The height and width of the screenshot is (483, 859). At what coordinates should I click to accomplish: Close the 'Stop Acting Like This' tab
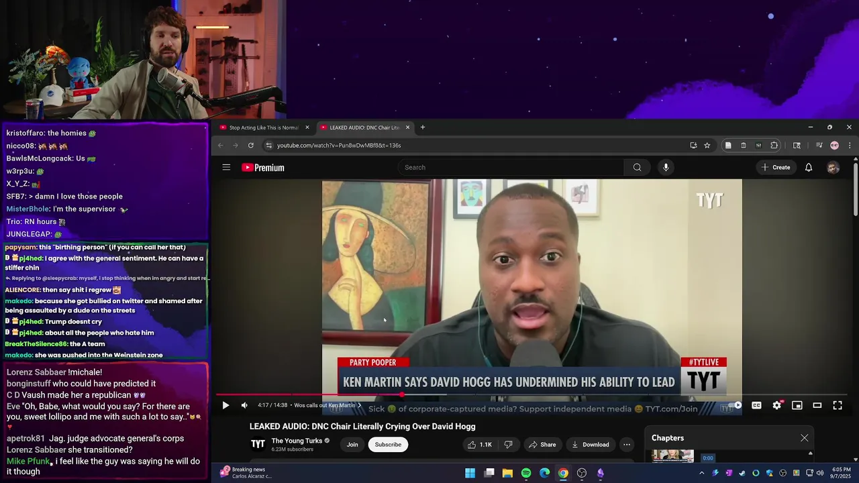pyautogui.click(x=307, y=127)
